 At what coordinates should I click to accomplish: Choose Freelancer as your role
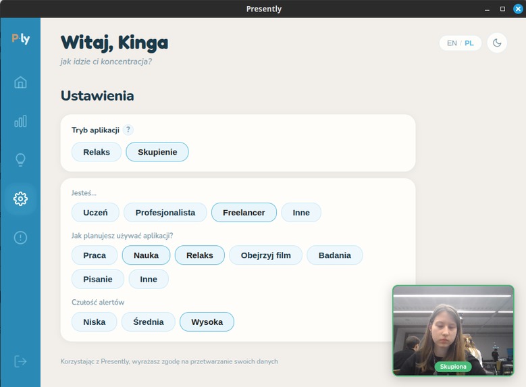coord(244,213)
